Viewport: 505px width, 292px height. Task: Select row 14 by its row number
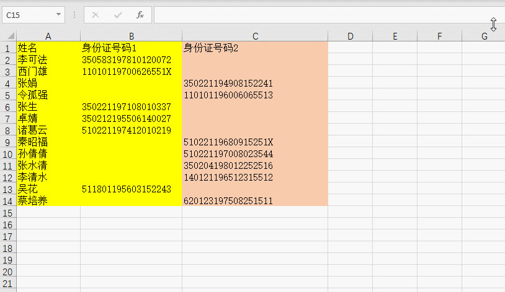click(x=8, y=201)
